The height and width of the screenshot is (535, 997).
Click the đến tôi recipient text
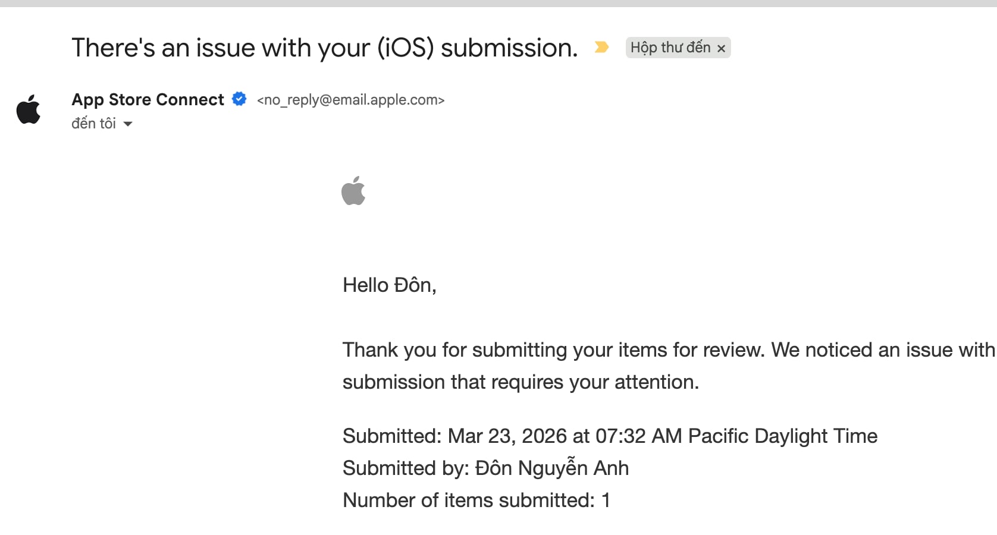pyautogui.click(x=93, y=124)
